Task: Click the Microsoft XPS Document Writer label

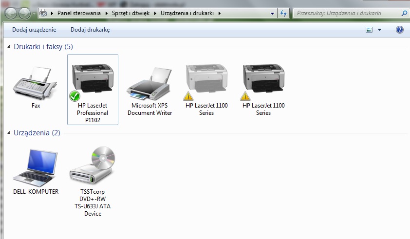Action: (x=149, y=110)
